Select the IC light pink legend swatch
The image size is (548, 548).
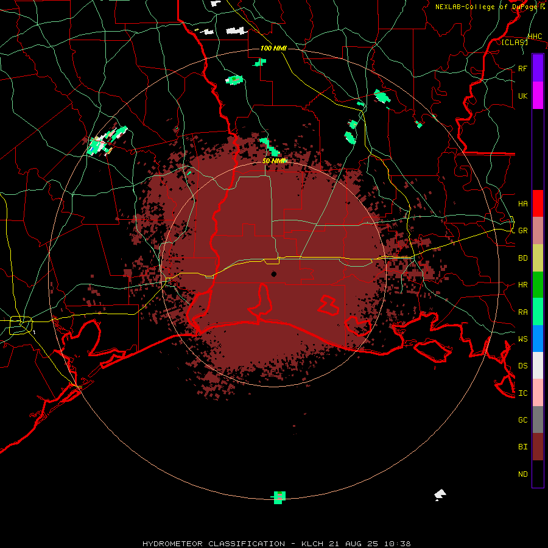(x=538, y=393)
